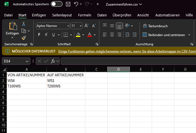Select the Format Painter brush icon

tap(24, 38)
